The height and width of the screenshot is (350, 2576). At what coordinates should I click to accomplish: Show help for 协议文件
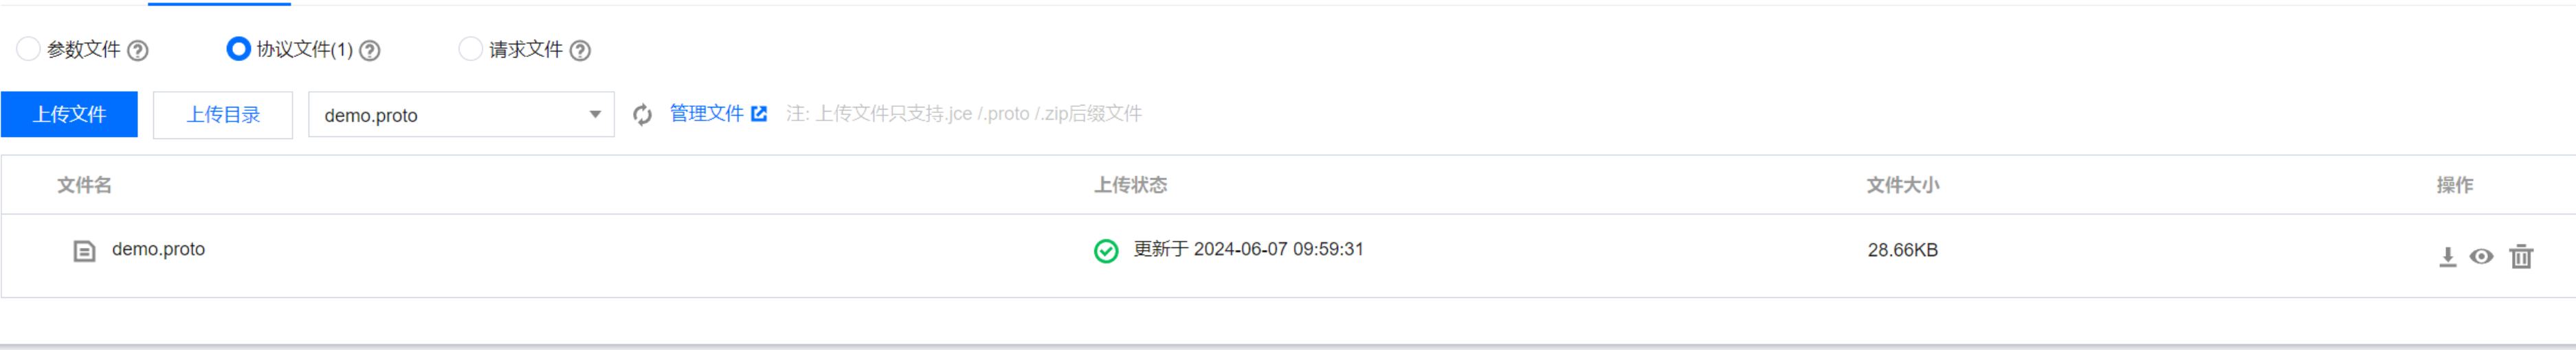(370, 50)
